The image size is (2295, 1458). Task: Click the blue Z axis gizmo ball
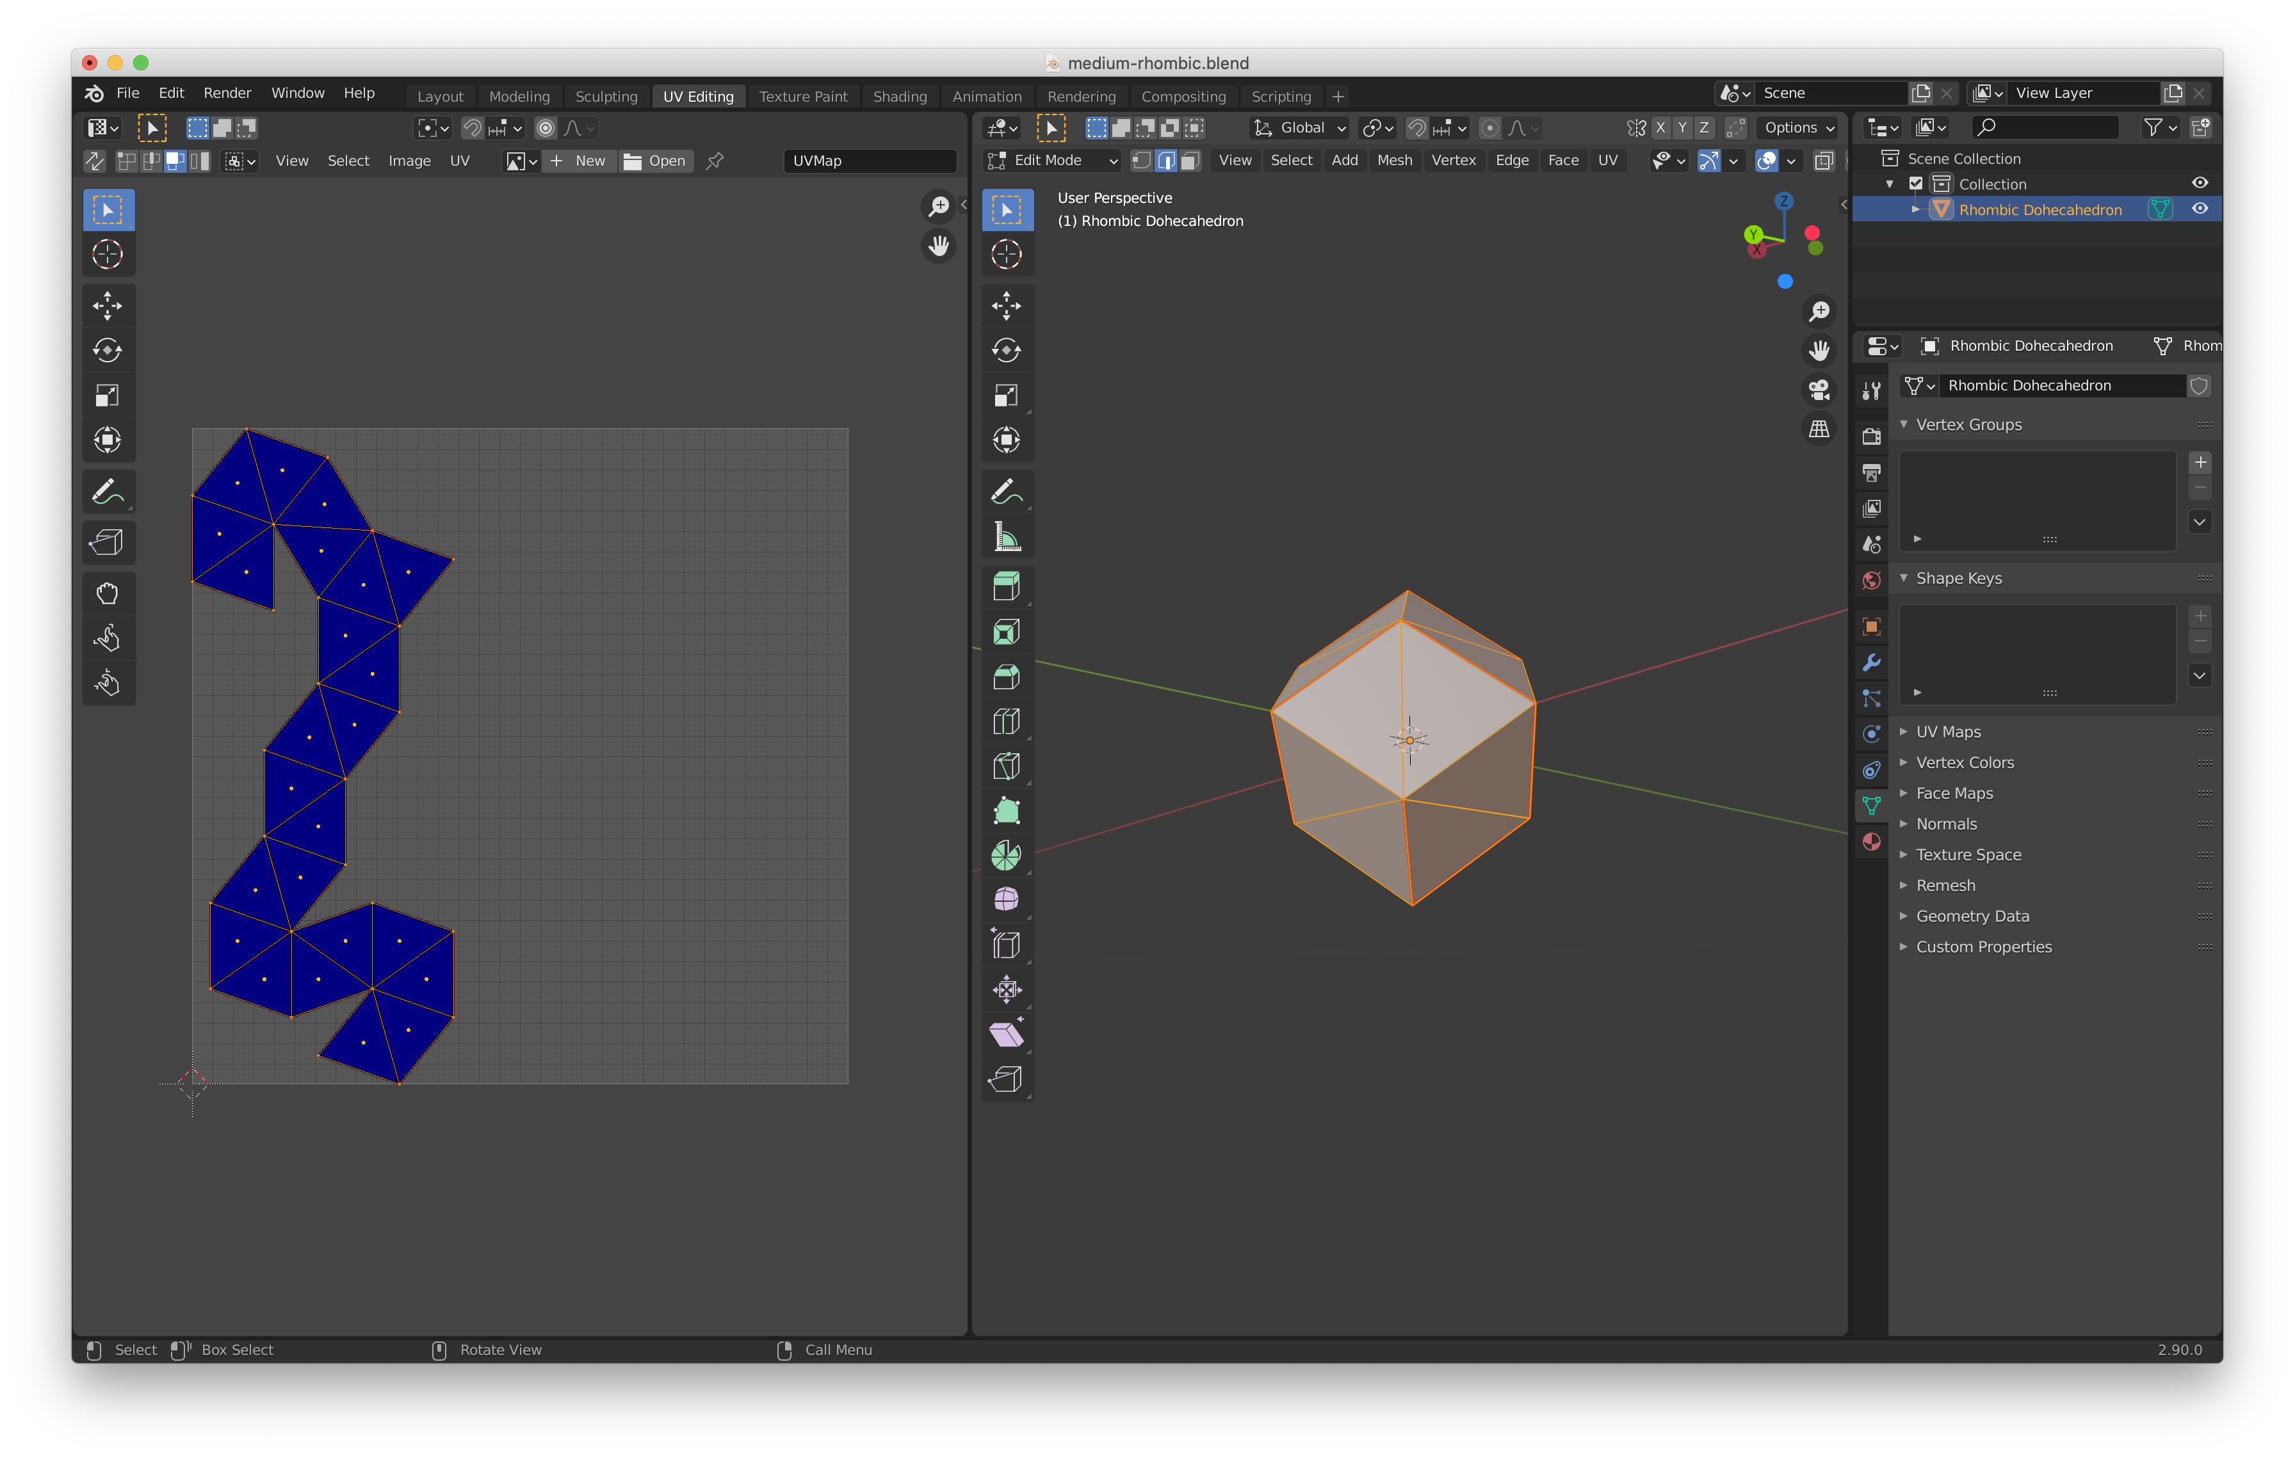[1784, 201]
